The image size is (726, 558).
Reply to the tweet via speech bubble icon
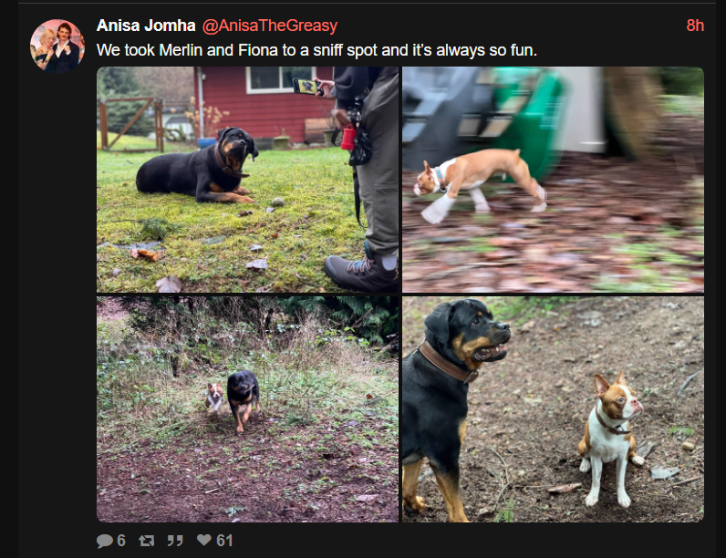105,541
